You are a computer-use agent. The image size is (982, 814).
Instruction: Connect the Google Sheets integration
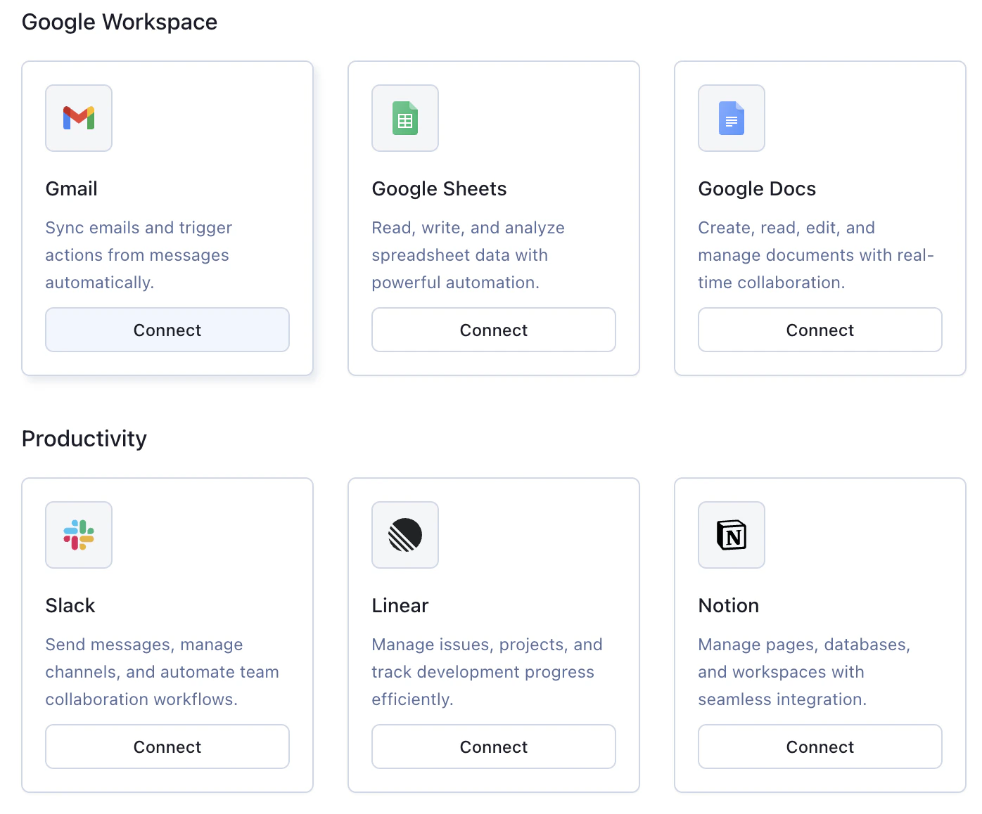[x=494, y=330]
